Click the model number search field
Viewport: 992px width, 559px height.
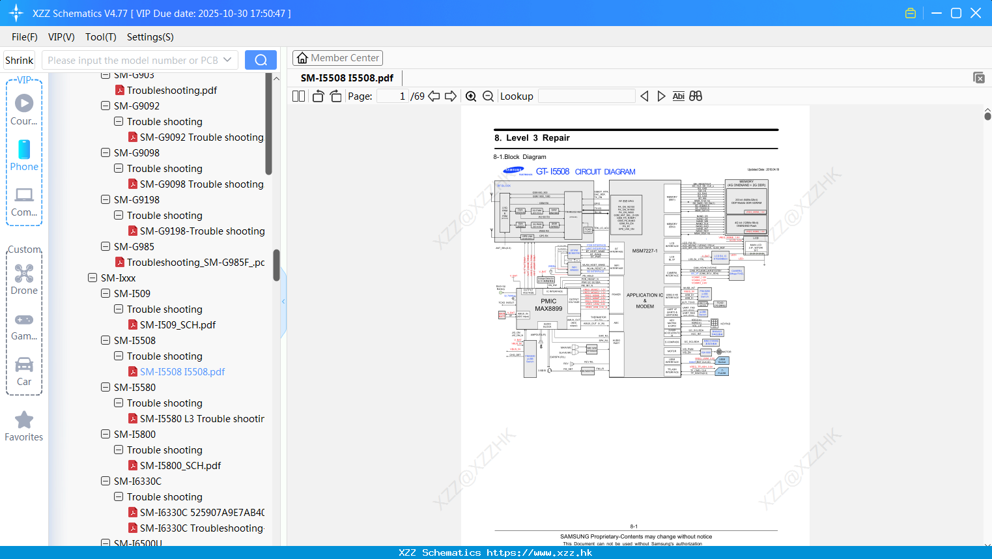pyautogui.click(x=132, y=60)
